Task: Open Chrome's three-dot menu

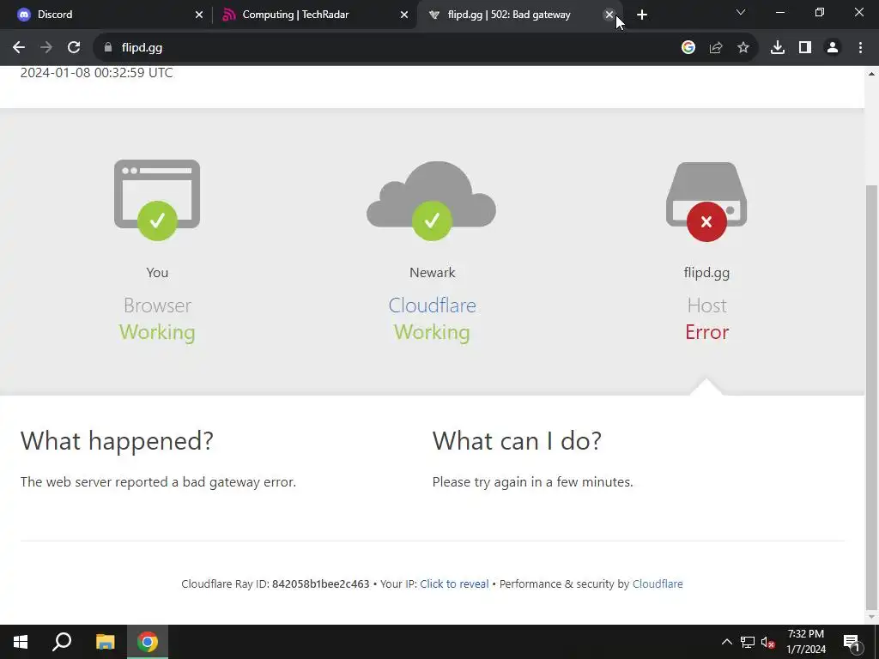Action: pyautogui.click(x=860, y=48)
